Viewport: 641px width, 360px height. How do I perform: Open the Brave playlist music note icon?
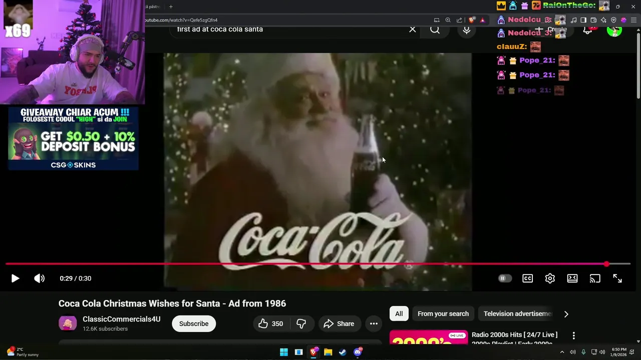click(573, 20)
